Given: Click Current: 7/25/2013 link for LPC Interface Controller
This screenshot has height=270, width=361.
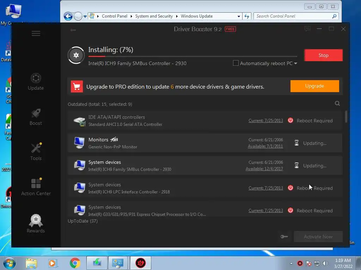Looking at the screenshot, I should click(x=266, y=188).
